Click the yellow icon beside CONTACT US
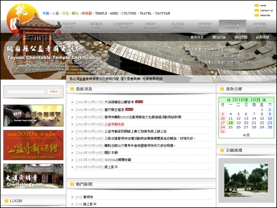 [x=257, y=10]
